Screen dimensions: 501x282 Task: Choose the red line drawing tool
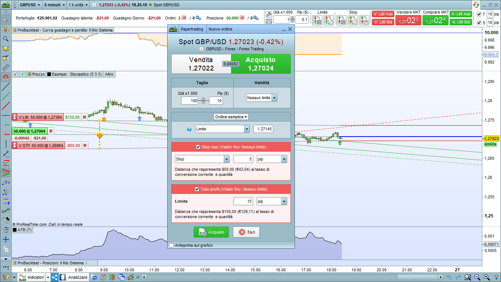[x=6, y=106]
